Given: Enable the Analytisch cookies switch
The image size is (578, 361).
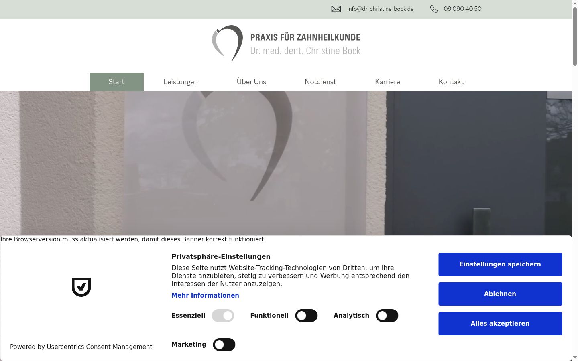Looking at the screenshot, I should point(387,316).
